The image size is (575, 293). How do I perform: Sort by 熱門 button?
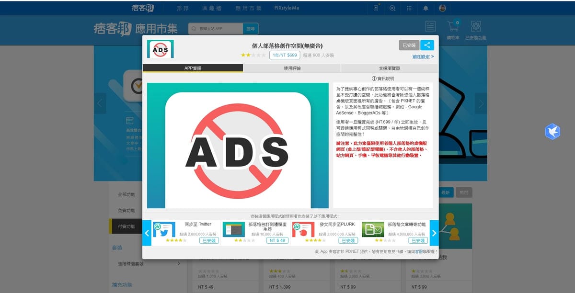click(463, 192)
